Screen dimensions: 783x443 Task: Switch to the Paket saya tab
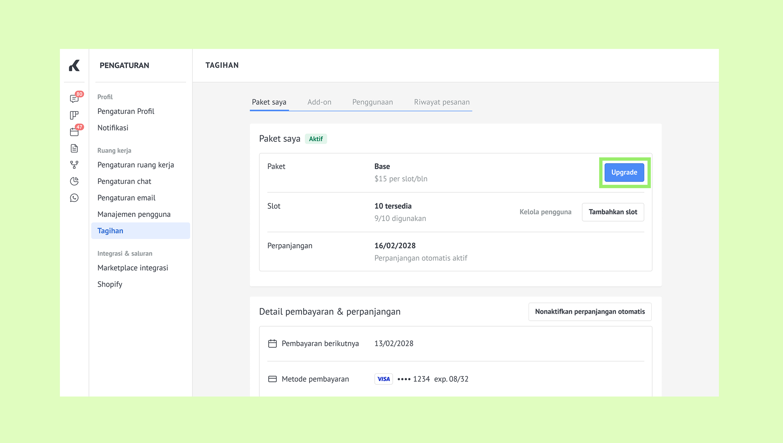[x=269, y=102]
